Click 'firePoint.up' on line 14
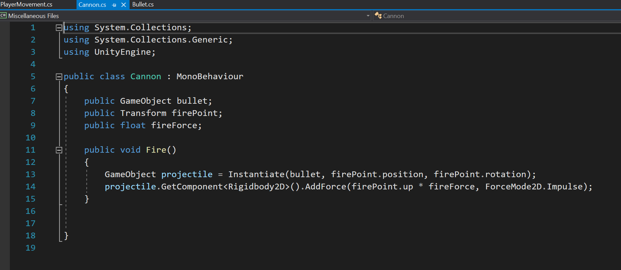The width and height of the screenshot is (621, 270). coord(382,187)
